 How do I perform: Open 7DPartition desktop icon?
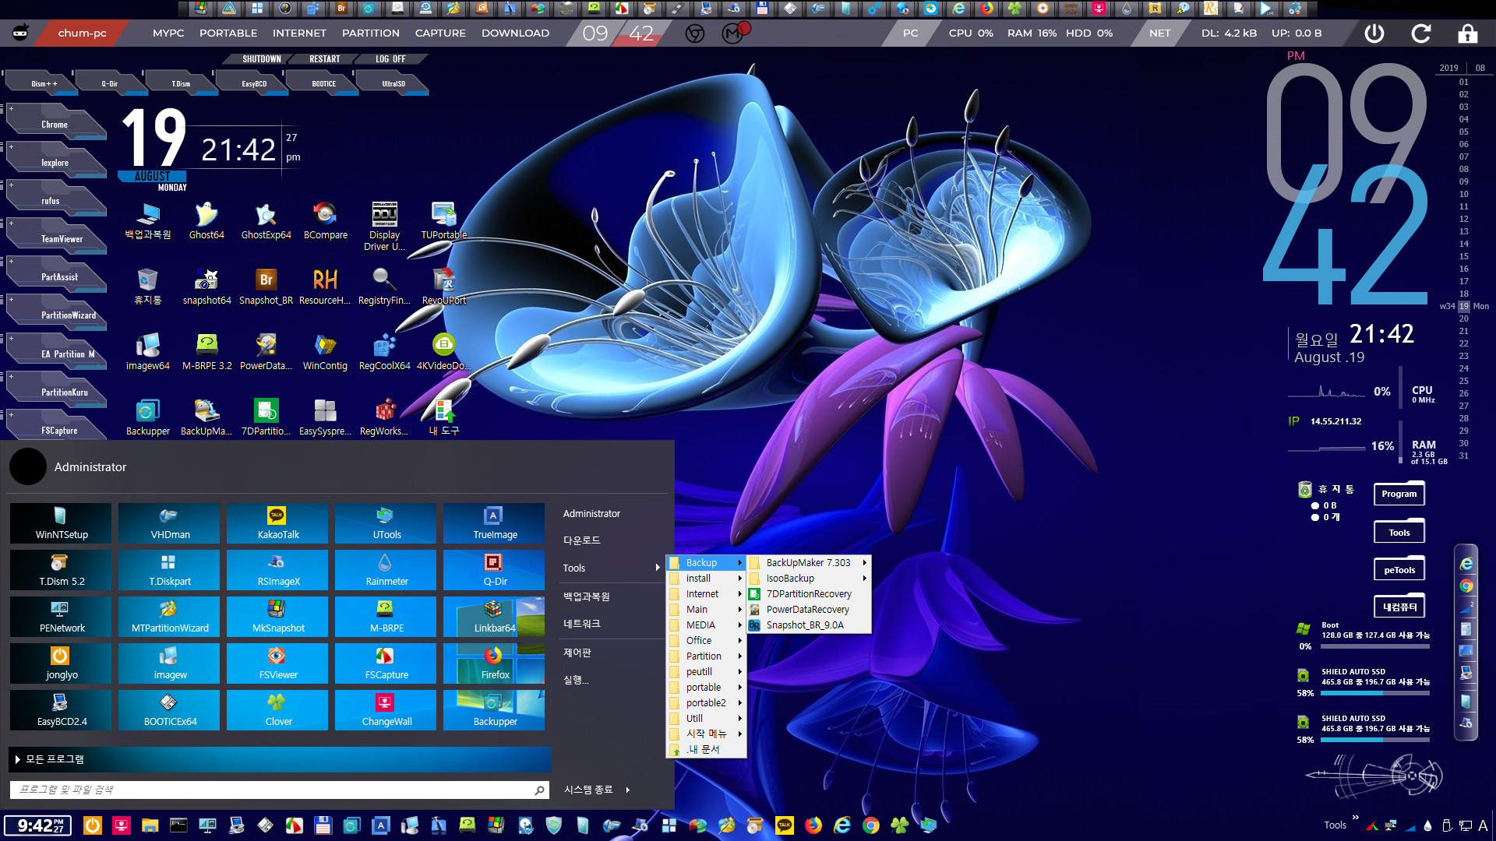266,417
